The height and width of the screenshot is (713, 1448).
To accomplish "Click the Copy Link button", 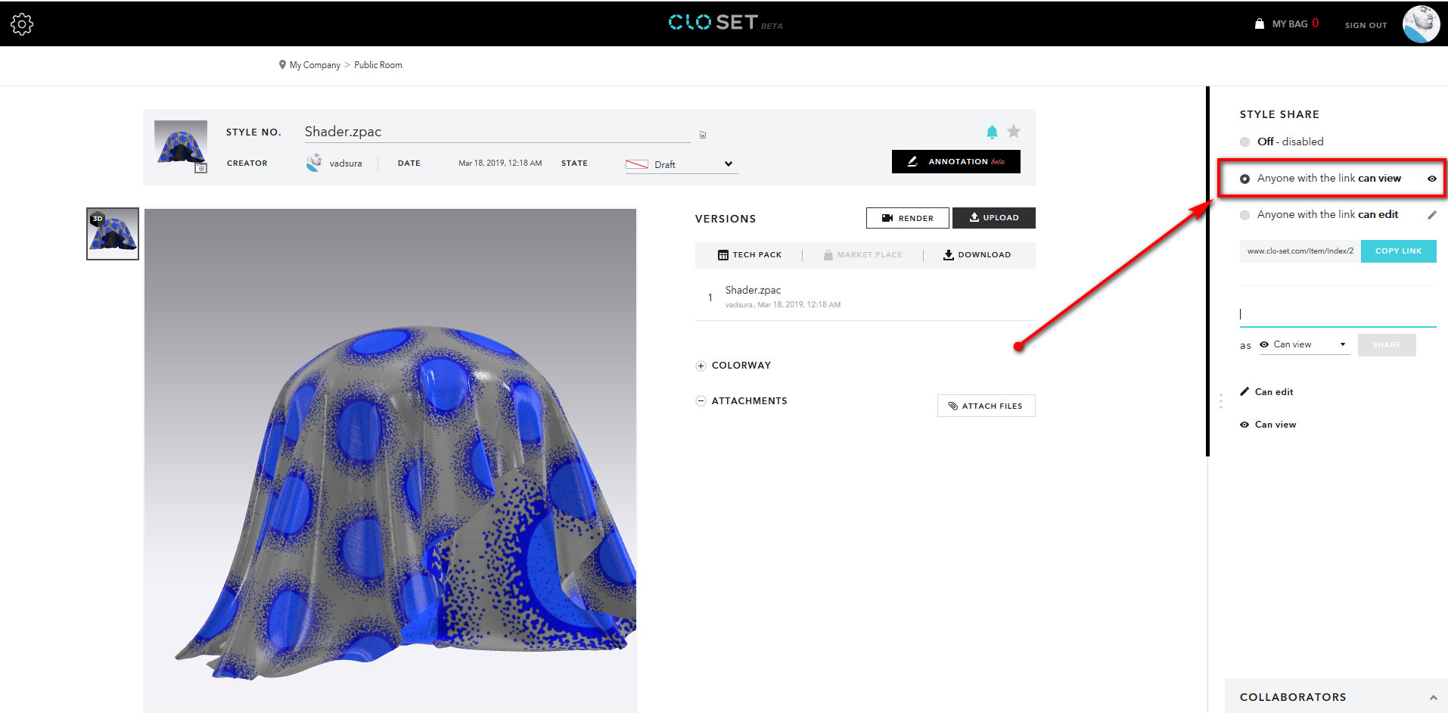I will click(1398, 251).
